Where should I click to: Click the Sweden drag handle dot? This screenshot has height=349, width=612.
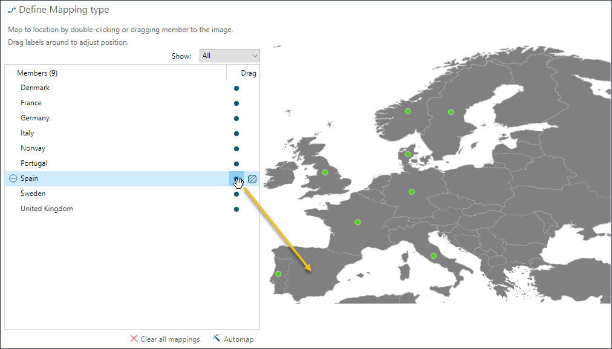[236, 194]
